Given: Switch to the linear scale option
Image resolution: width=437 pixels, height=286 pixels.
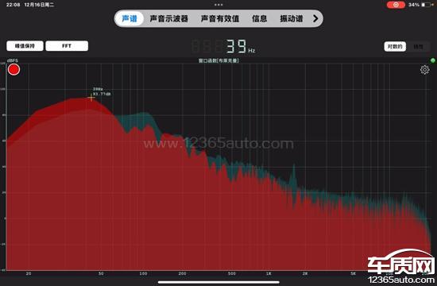Looking at the screenshot, I should (418, 47).
